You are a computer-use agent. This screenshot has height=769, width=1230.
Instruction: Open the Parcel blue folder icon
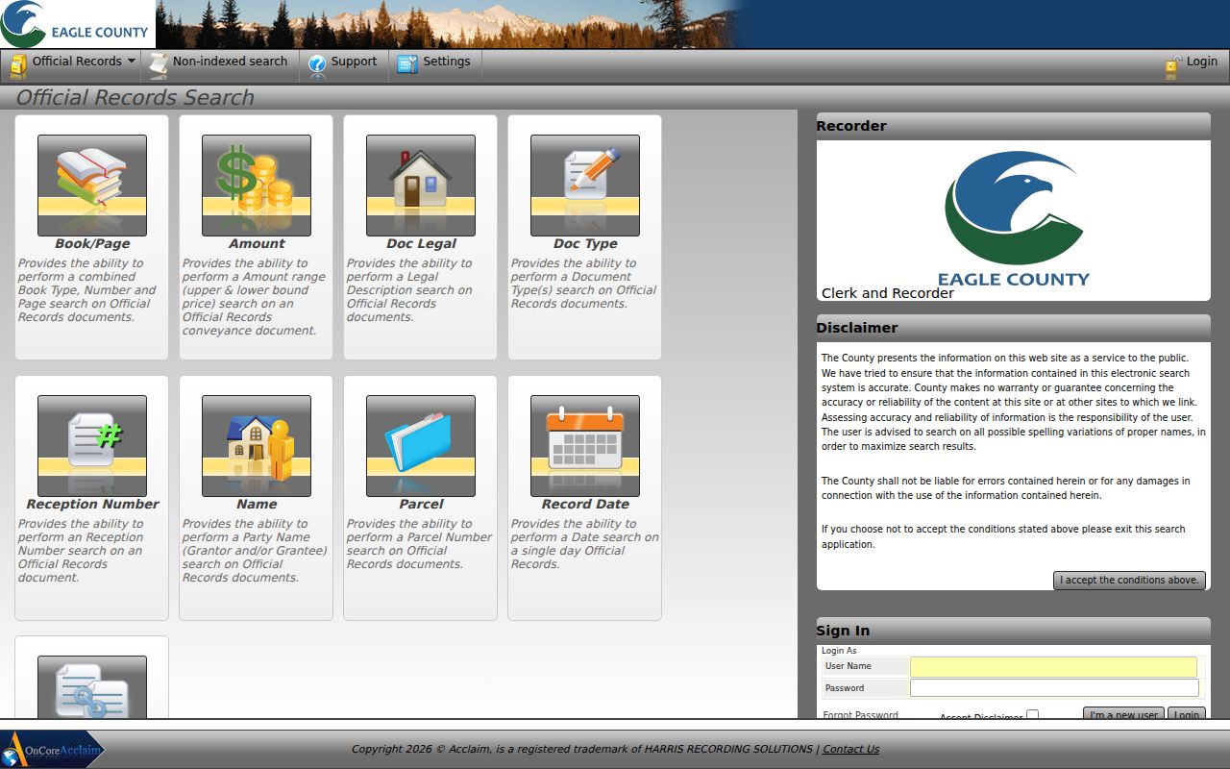click(421, 446)
